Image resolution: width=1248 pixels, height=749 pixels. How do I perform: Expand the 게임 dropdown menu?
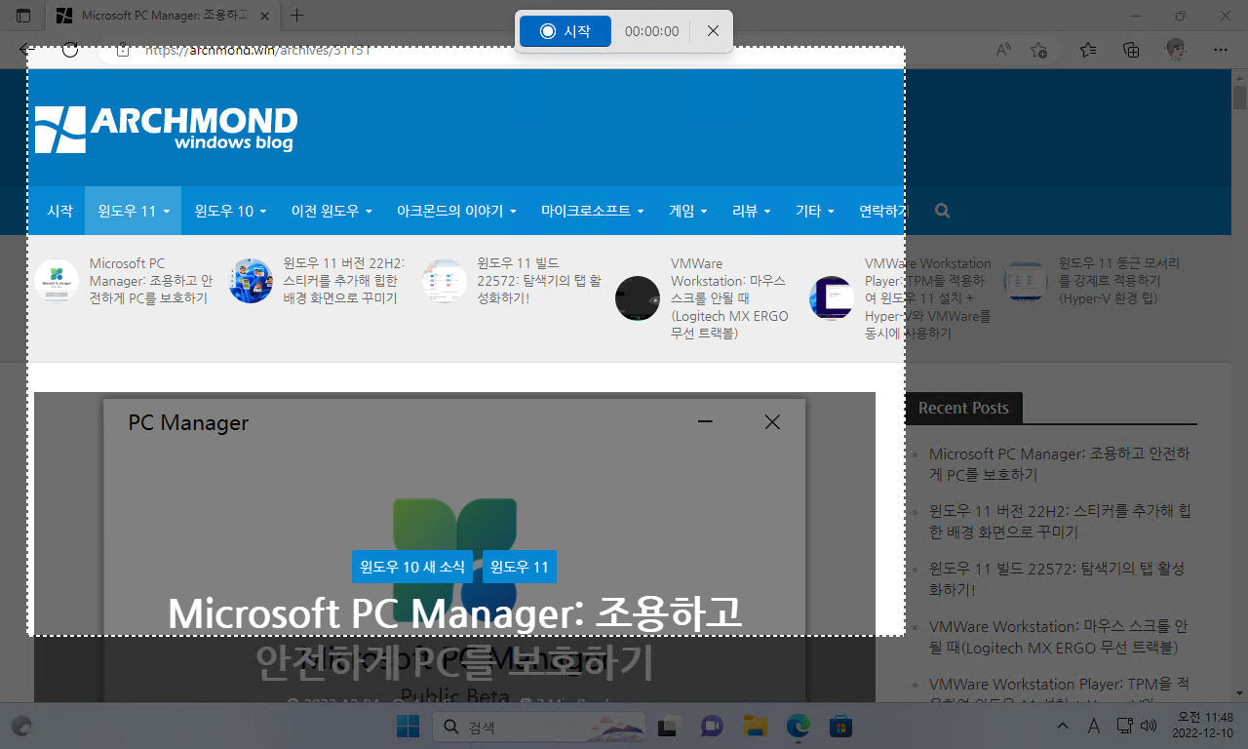[687, 211]
